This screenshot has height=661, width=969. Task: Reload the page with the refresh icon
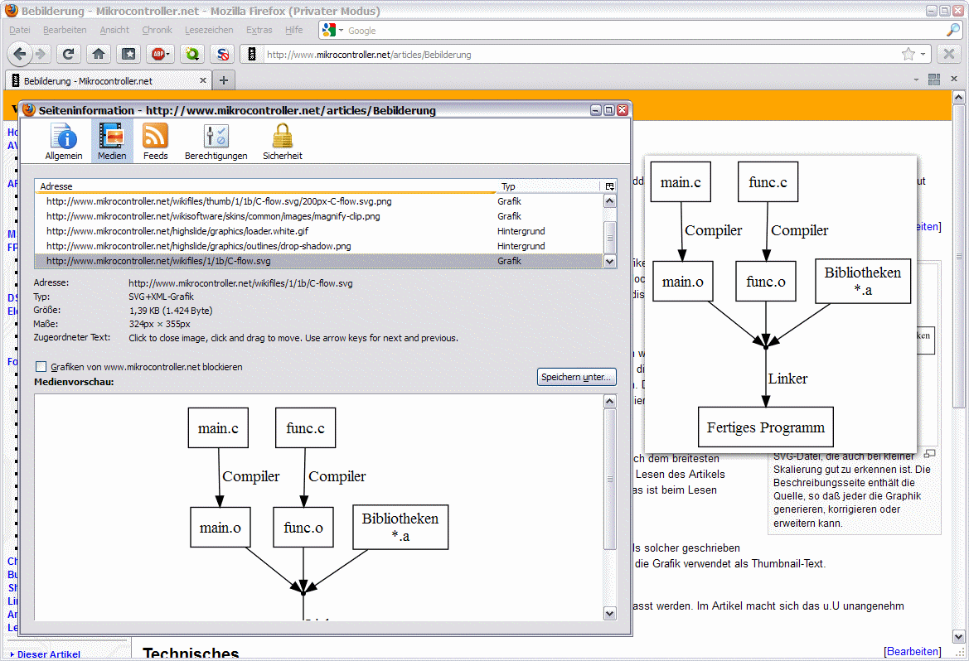[x=68, y=55]
